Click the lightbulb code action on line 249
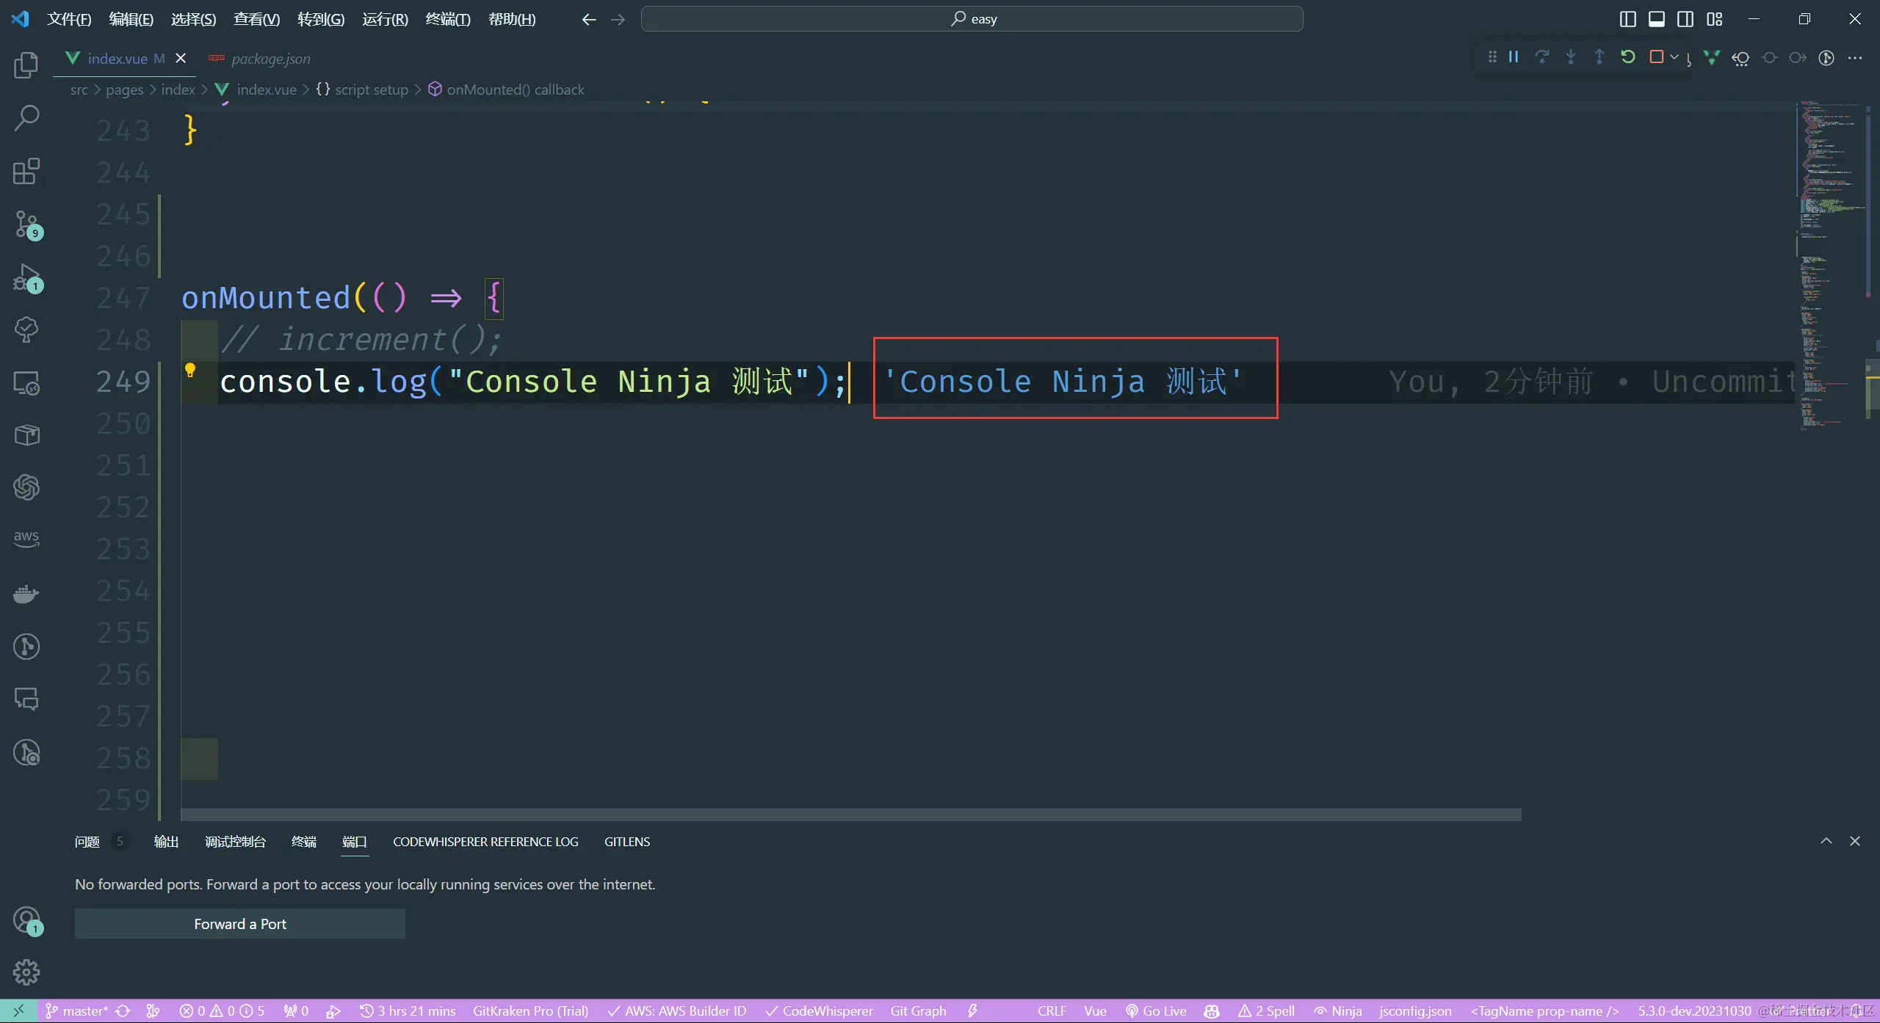 190,371
